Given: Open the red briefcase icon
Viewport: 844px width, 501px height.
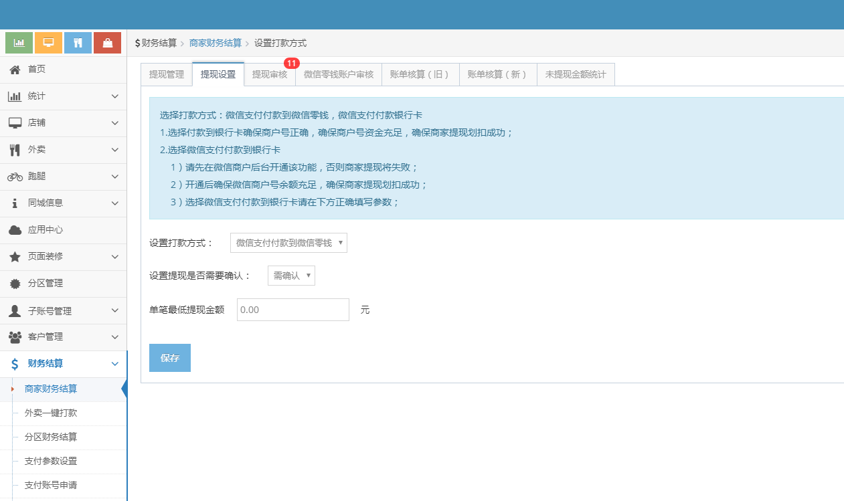Looking at the screenshot, I should [x=107, y=42].
